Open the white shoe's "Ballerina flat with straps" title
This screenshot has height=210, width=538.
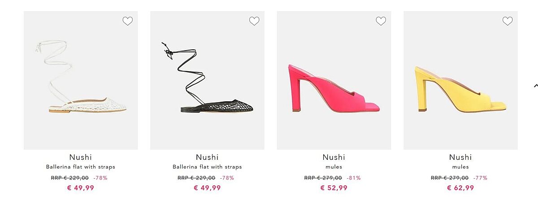[81, 167]
